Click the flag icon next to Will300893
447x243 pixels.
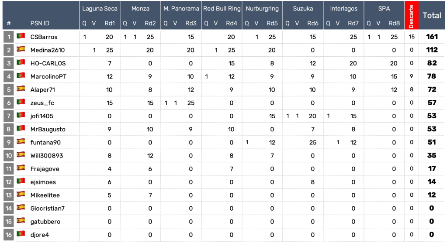pos(21,155)
